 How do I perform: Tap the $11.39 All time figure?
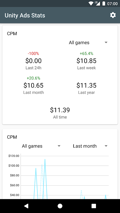coord(60,110)
